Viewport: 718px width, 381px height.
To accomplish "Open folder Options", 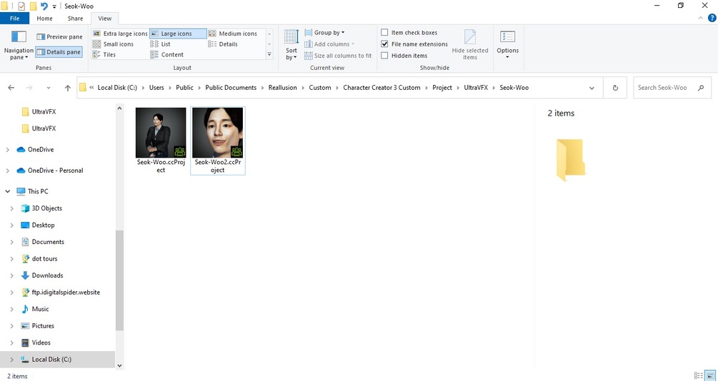I will click(x=507, y=44).
